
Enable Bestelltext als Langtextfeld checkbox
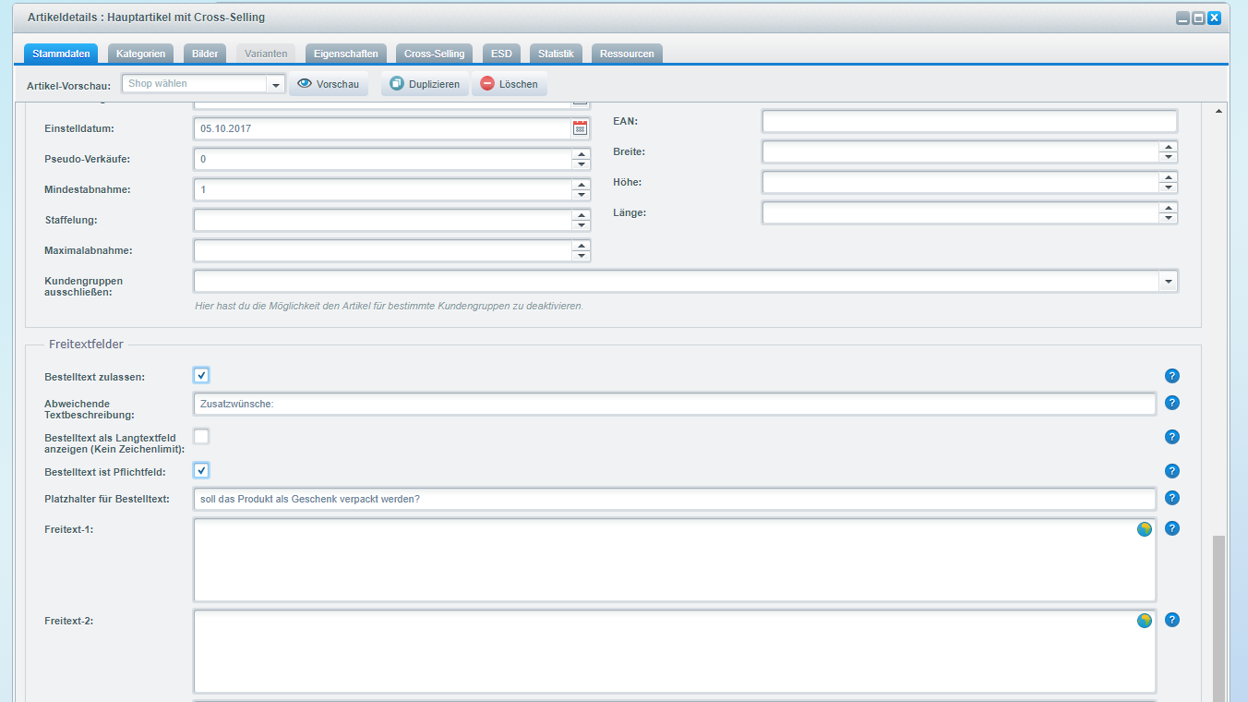click(x=201, y=436)
